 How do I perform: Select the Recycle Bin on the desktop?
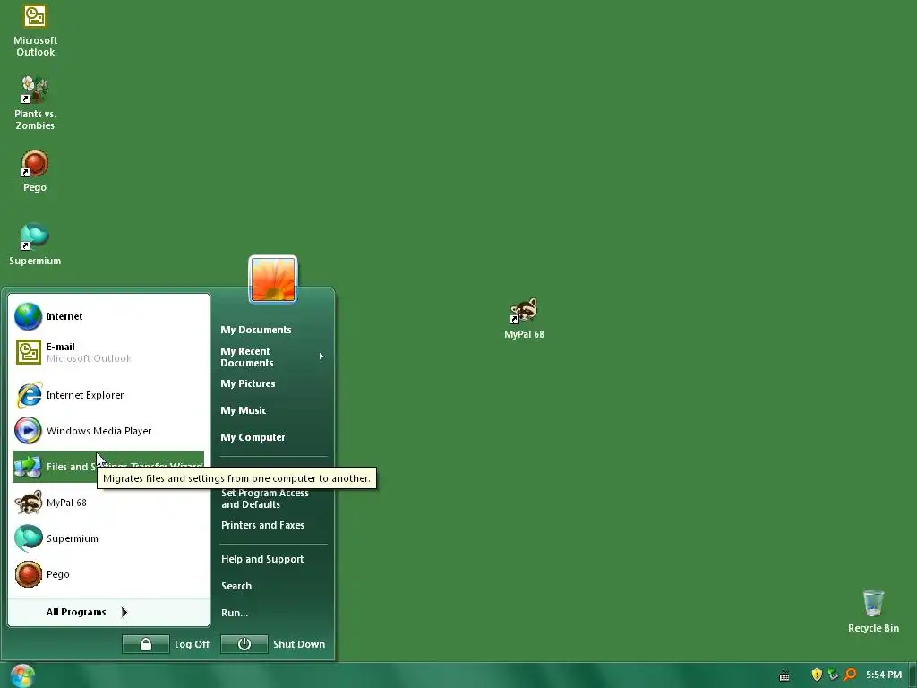pyautogui.click(x=873, y=611)
